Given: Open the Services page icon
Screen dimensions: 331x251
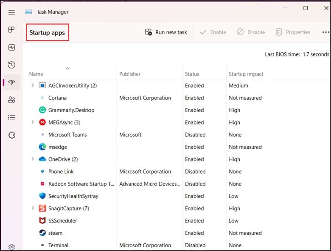Looking at the screenshot, I should pyautogui.click(x=11, y=135).
